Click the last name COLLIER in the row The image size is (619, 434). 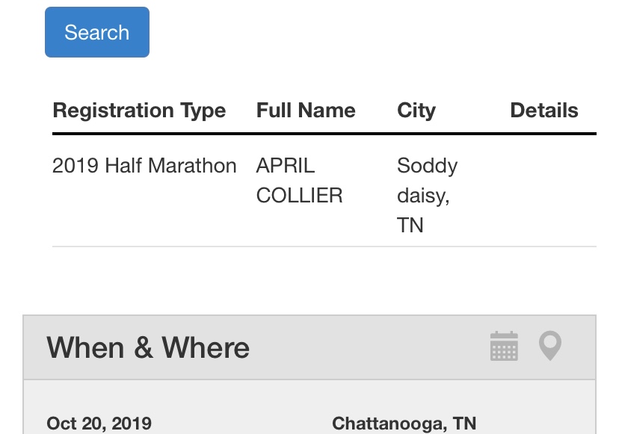click(299, 196)
